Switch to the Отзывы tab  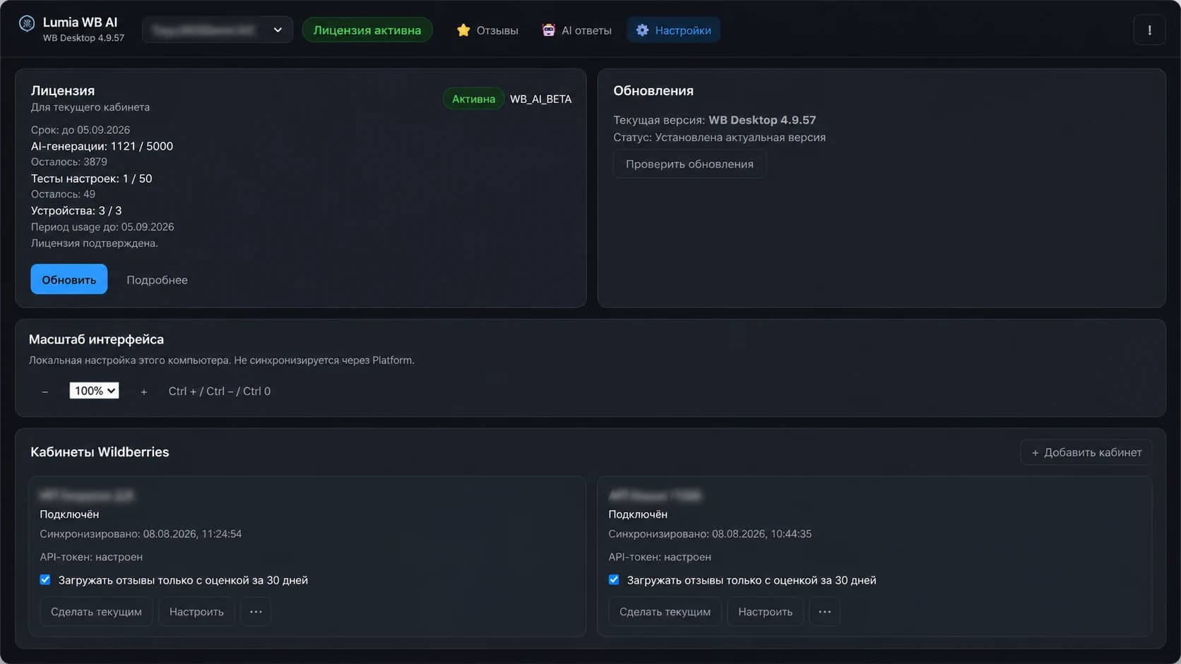coord(487,30)
